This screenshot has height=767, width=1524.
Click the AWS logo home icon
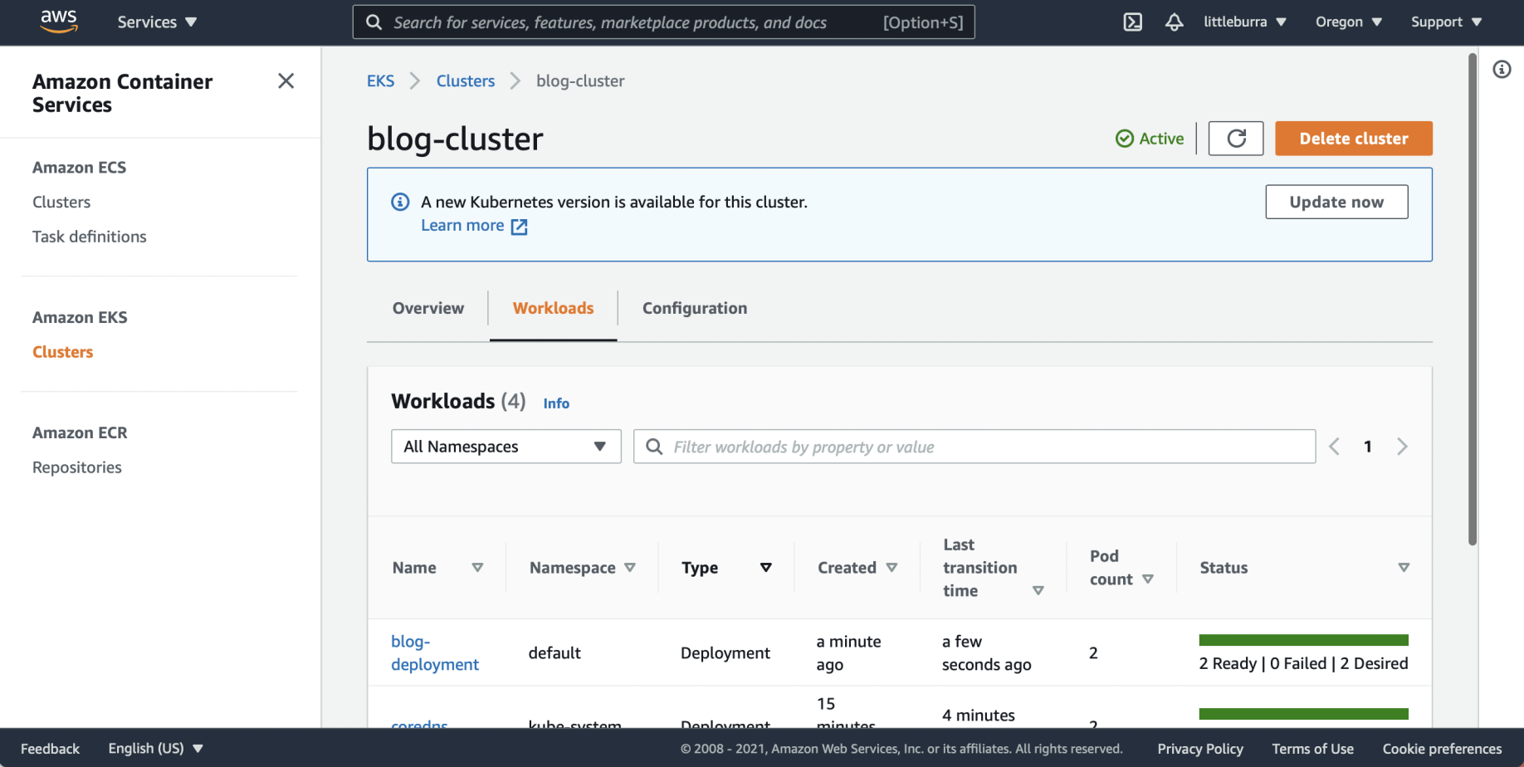click(59, 22)
